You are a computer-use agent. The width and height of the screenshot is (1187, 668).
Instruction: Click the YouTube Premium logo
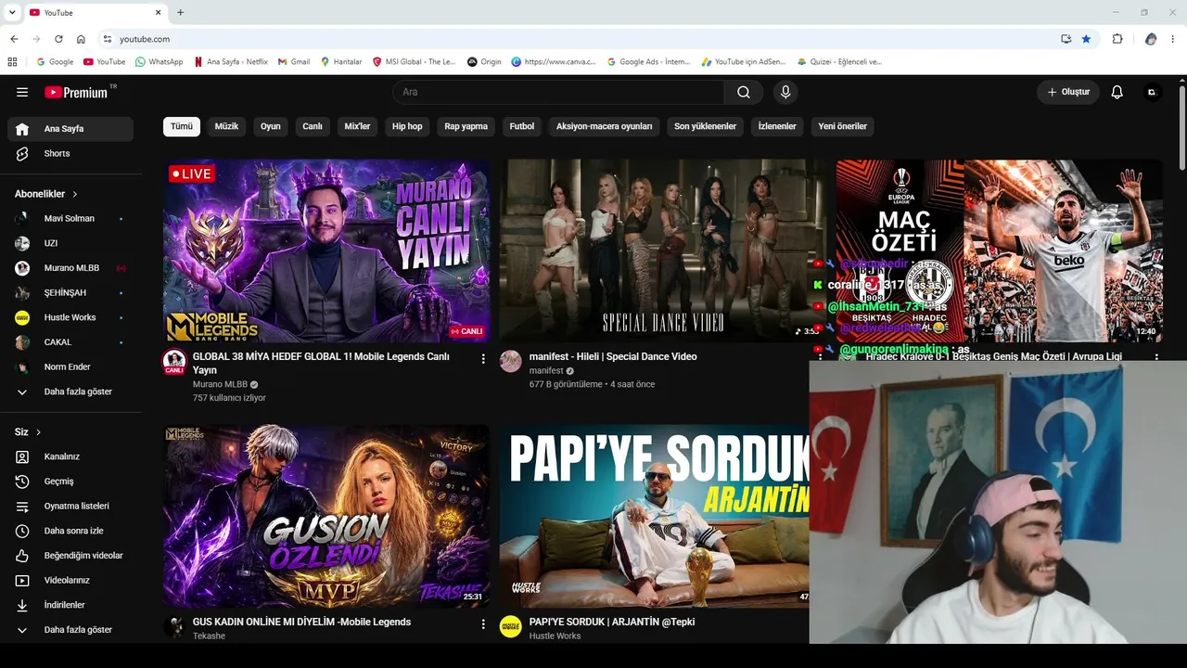[77, 92]
